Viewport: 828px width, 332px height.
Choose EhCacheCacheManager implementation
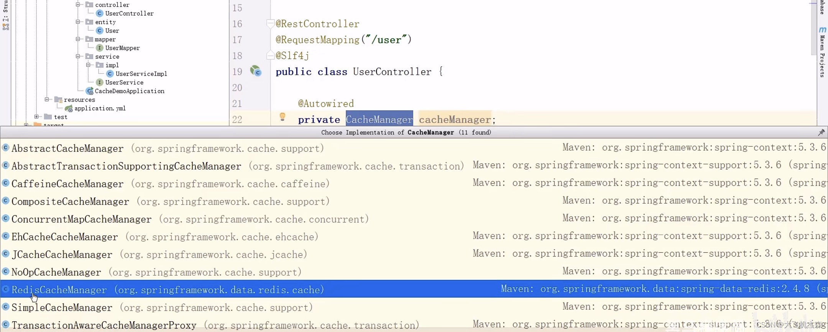(x=414, y=237)
